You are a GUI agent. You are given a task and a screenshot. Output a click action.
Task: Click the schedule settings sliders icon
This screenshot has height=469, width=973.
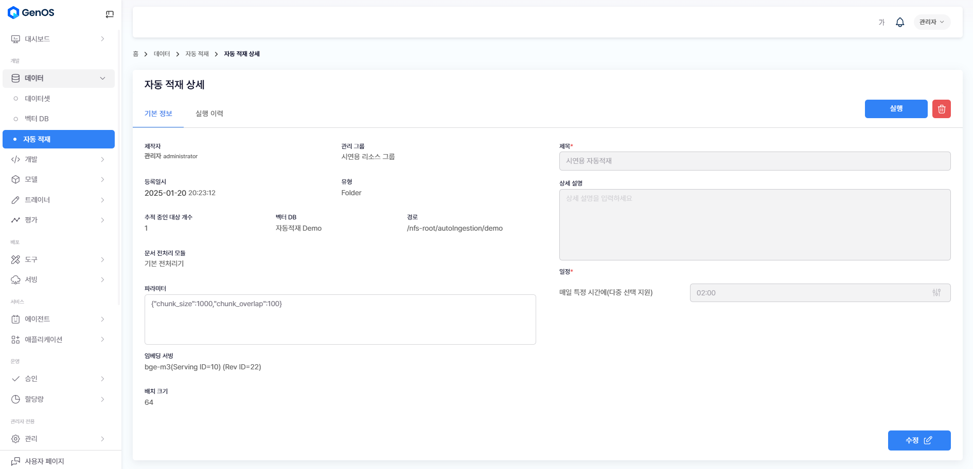pos(936,293)
